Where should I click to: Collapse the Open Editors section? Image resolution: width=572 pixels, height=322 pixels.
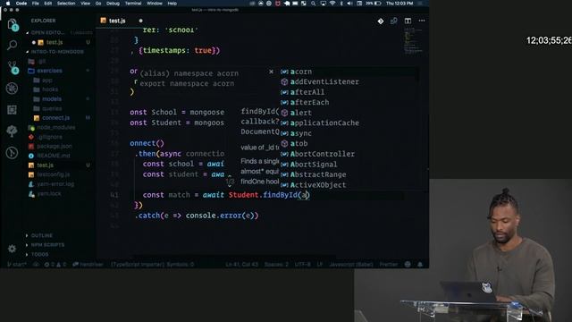pos(47,32)
